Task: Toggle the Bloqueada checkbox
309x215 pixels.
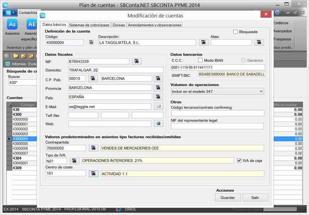Action: (x=236, y=32)
